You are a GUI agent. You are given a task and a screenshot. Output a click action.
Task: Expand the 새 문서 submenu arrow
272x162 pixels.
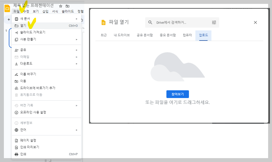pos(77,19)
